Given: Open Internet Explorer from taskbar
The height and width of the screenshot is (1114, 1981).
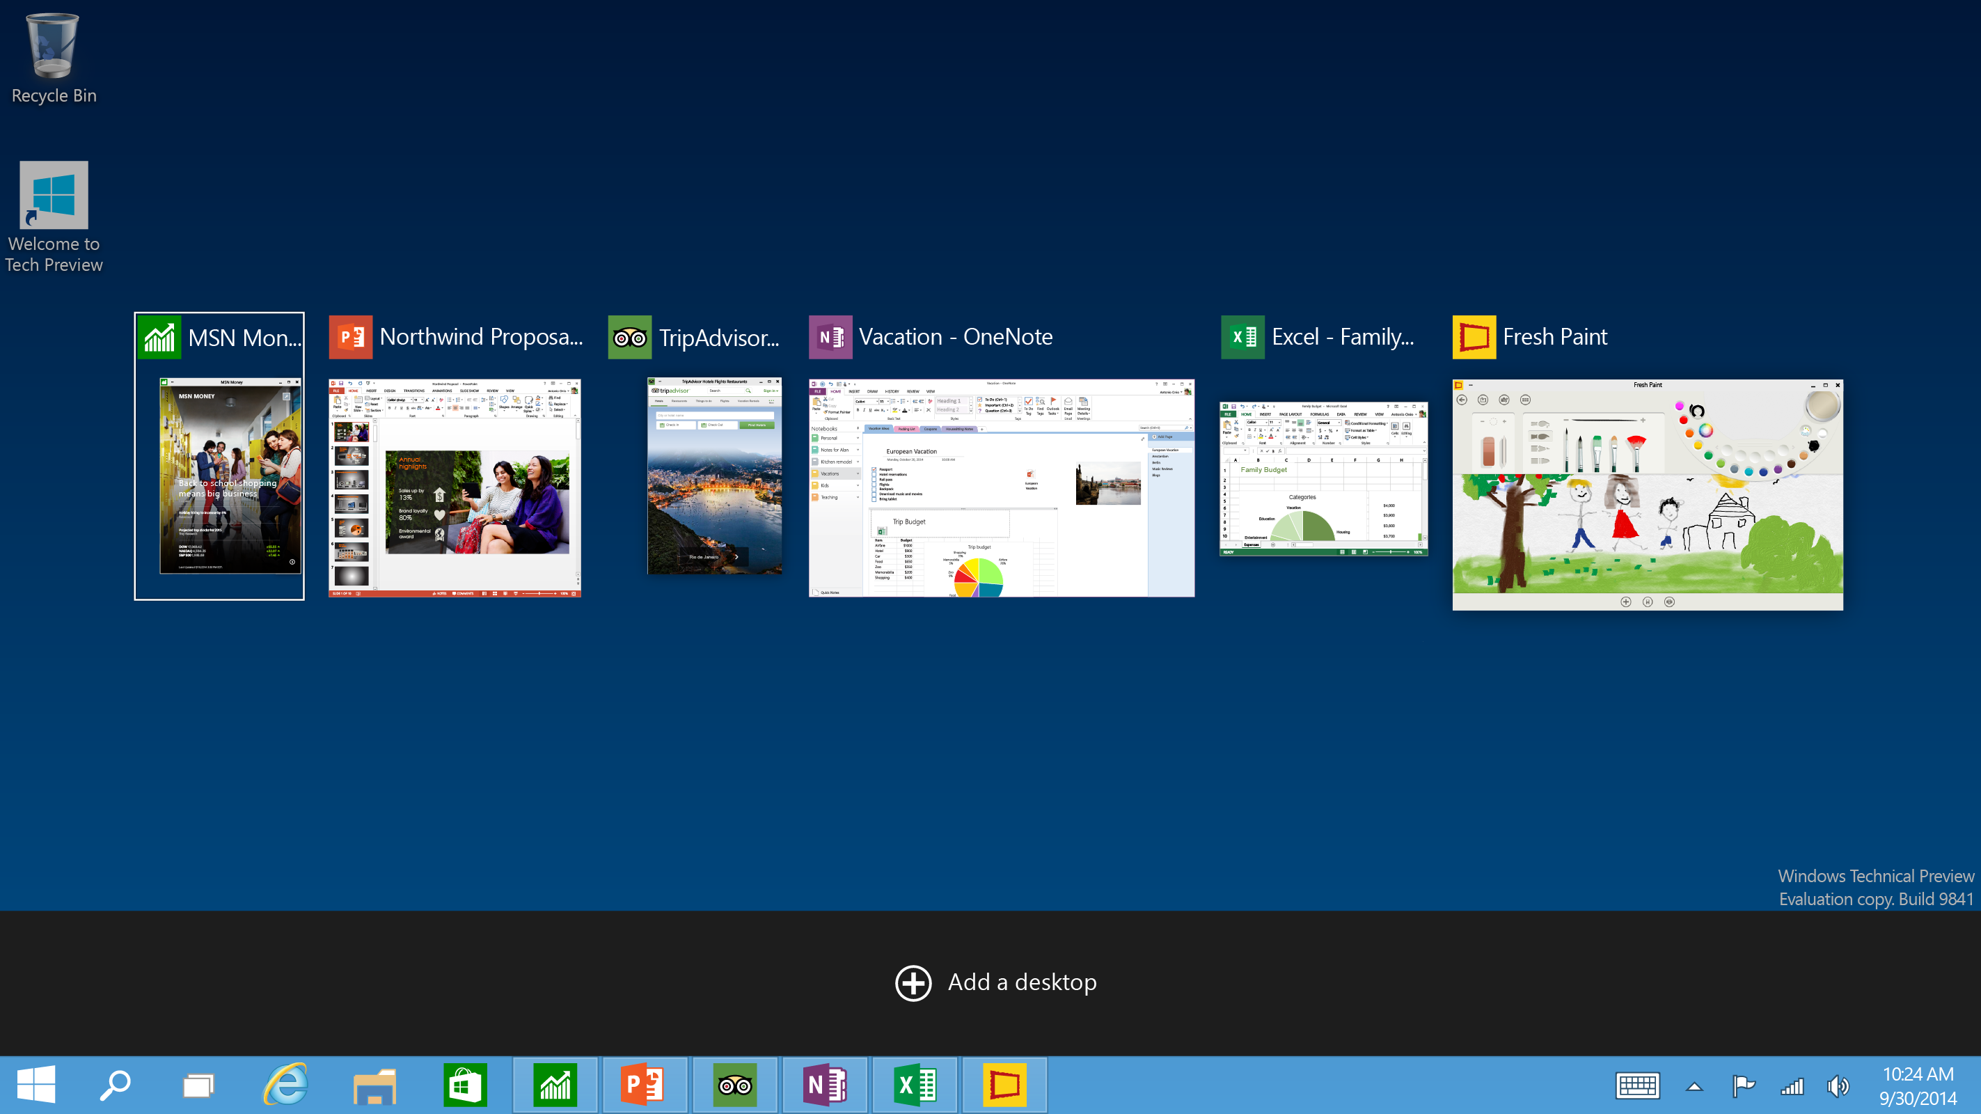Looking at the screenshot, I should 287,1084.
